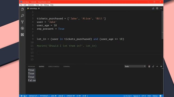The height and width of the screenshot is (97, 174).
Task: Open the Terminal panel tab
Action: tap(66, 67)
